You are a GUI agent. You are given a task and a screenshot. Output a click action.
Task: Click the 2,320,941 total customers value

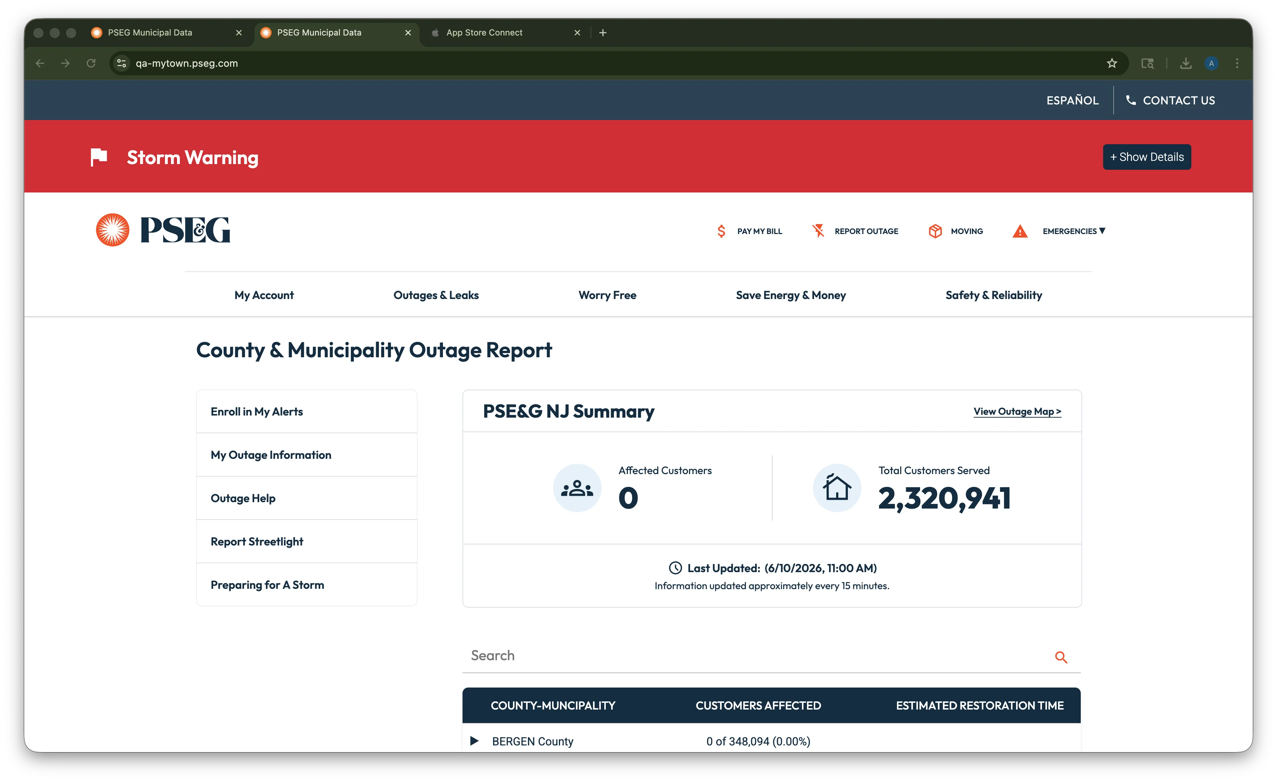[x=944, y=498]
